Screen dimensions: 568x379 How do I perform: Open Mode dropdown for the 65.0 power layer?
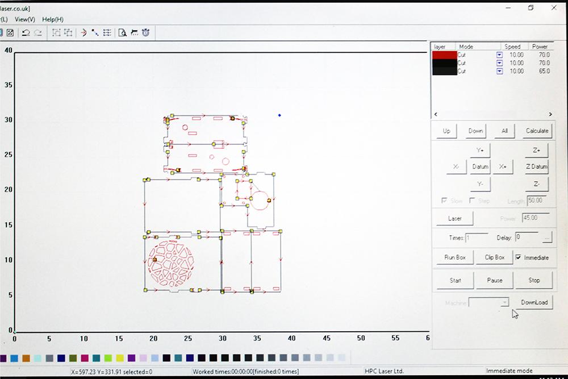[499, 71]
